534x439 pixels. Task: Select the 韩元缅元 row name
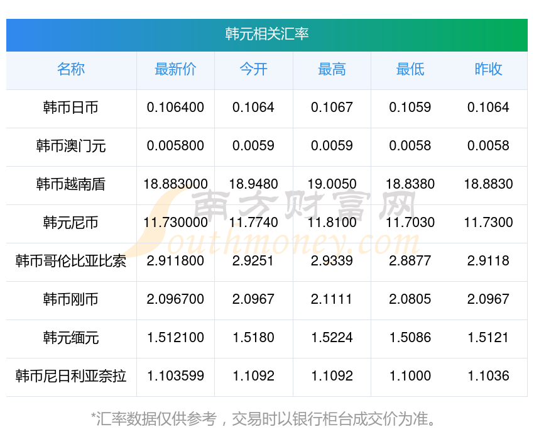[71, 338]
